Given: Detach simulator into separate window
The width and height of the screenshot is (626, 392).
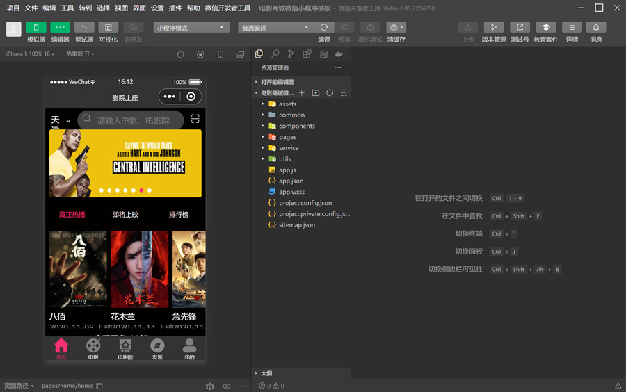Looking at the screenshot, I should 241,54.
